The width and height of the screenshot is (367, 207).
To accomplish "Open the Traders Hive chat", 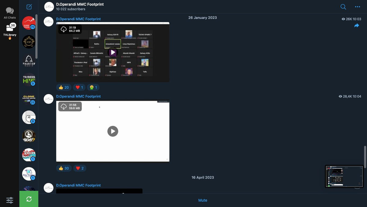I will [29, 80].
